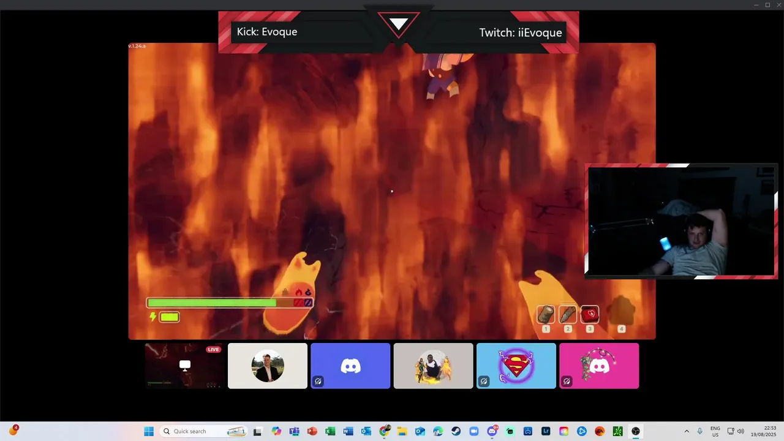Open new Outlook app from taskbar
The width and height of the screenshot is (784, 441).
tap(420, 431)
